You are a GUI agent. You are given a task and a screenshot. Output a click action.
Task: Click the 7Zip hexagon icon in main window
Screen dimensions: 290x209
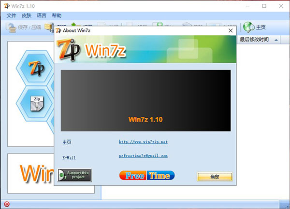(x=36, y=68)
